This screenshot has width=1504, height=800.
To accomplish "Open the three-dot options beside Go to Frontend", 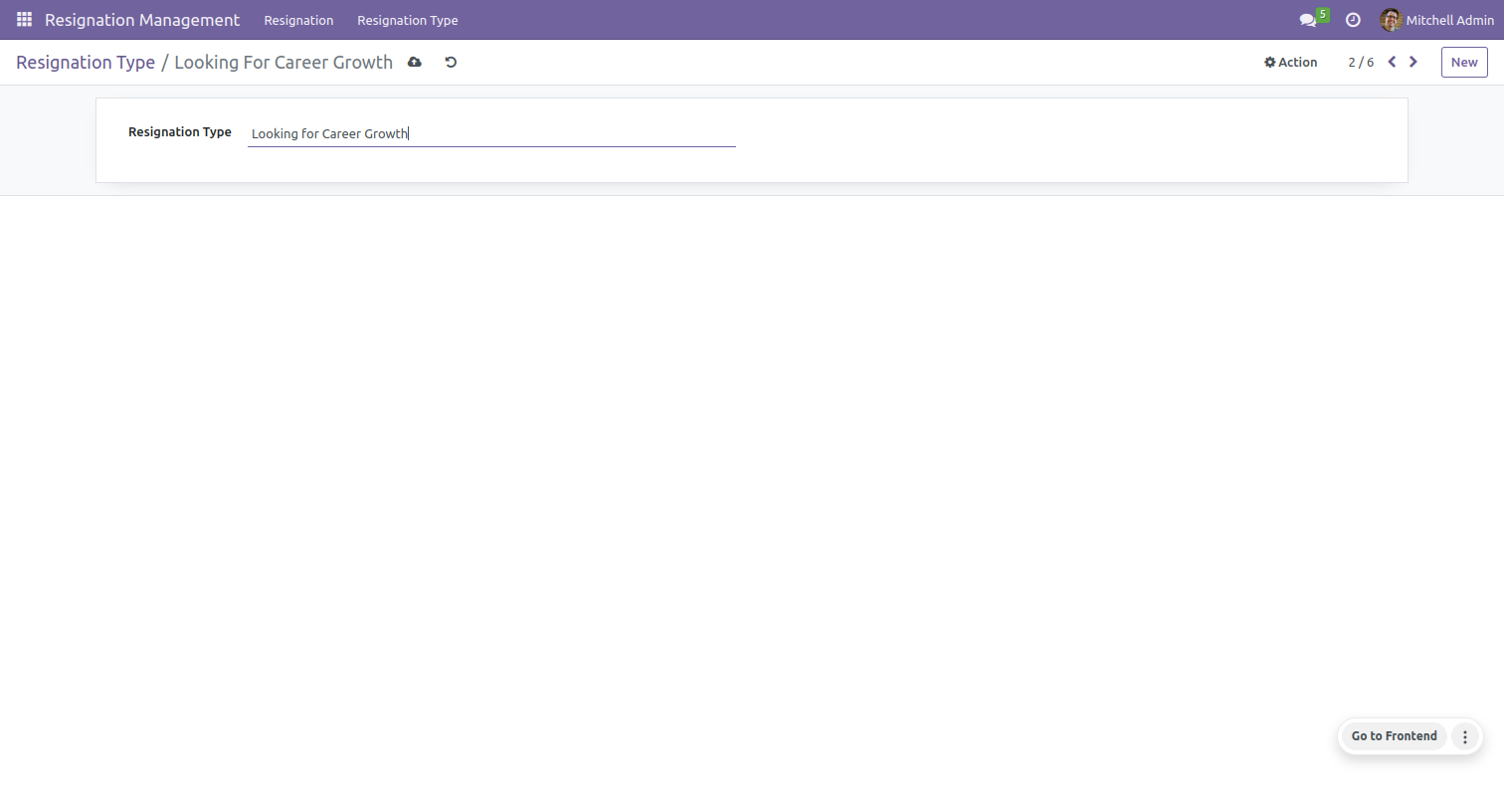I will click(x=1465, y=736).
